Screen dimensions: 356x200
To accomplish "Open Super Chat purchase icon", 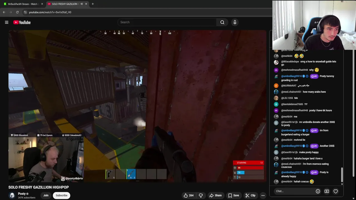I will click(327, 191).
